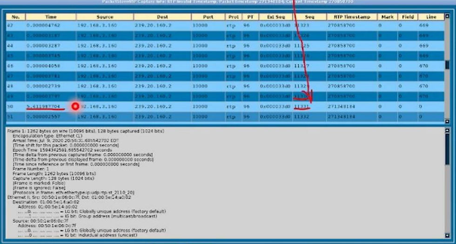Click the details pane scroll-up arrow
The height and width of the screenshot is (244, 456).
(447, 131)
